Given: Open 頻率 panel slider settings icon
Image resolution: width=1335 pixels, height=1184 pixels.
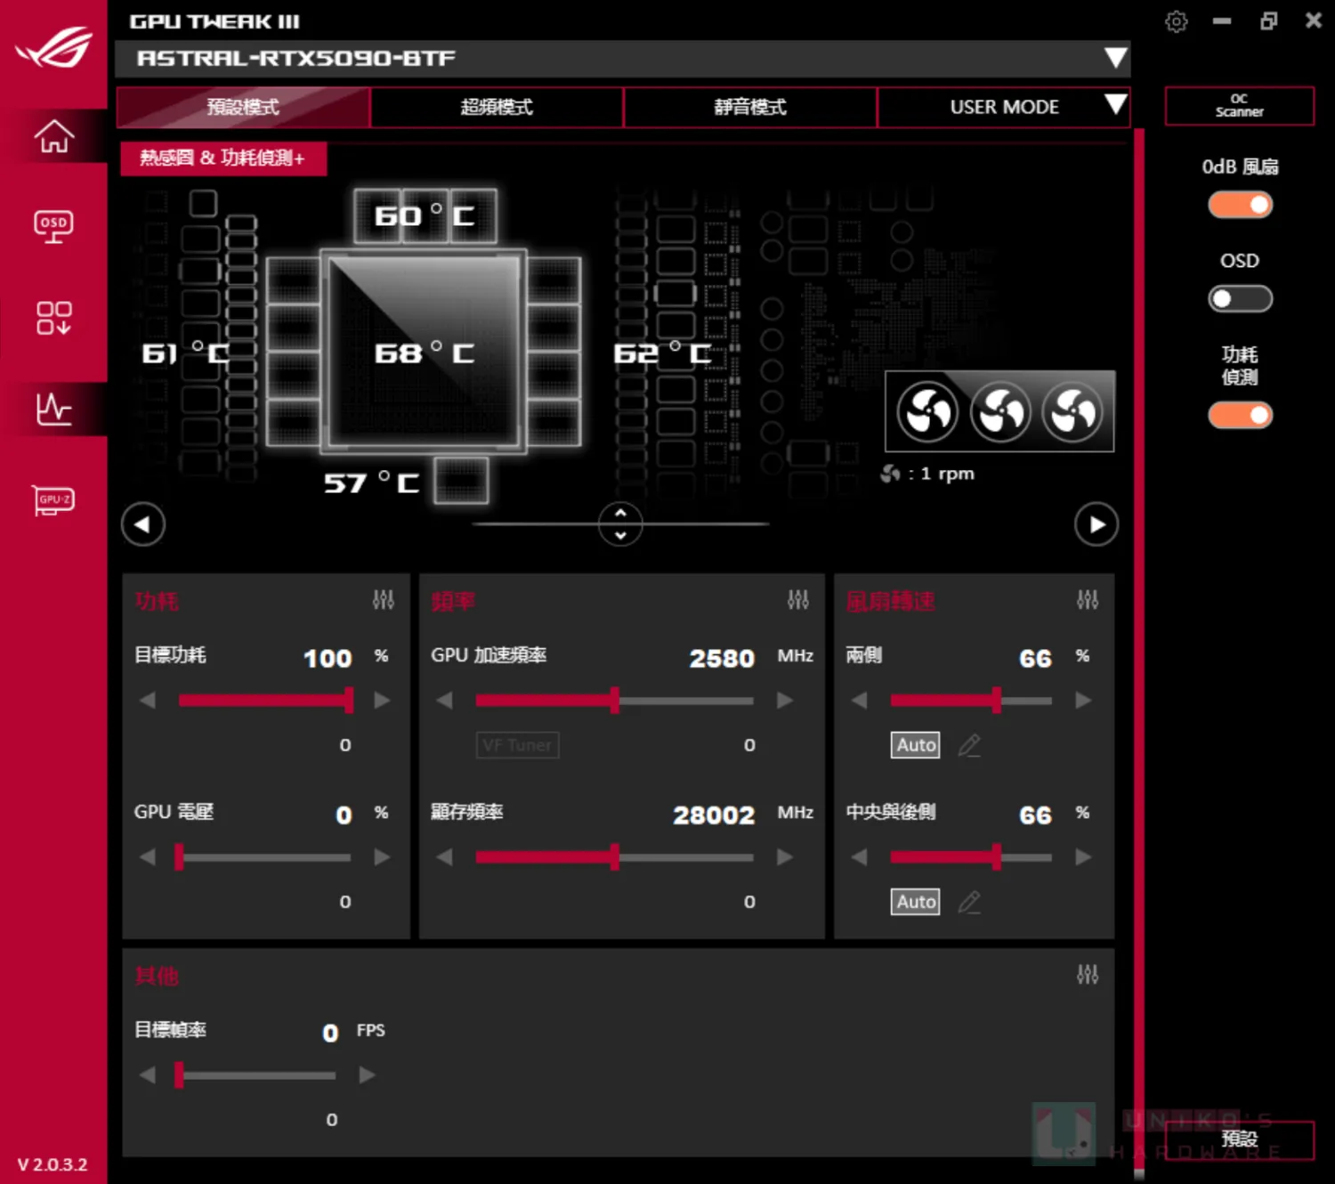Looking at the screenshot, I should click(x=797, y=600).
